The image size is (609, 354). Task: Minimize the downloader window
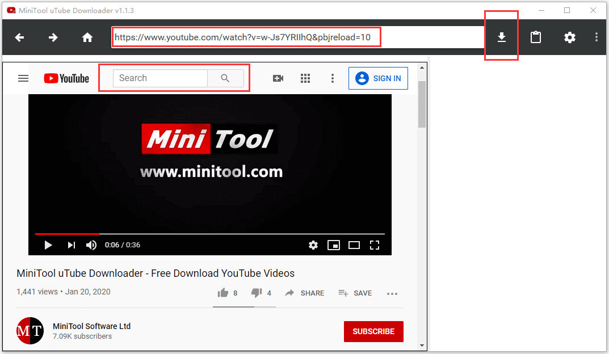pos(541,10)
